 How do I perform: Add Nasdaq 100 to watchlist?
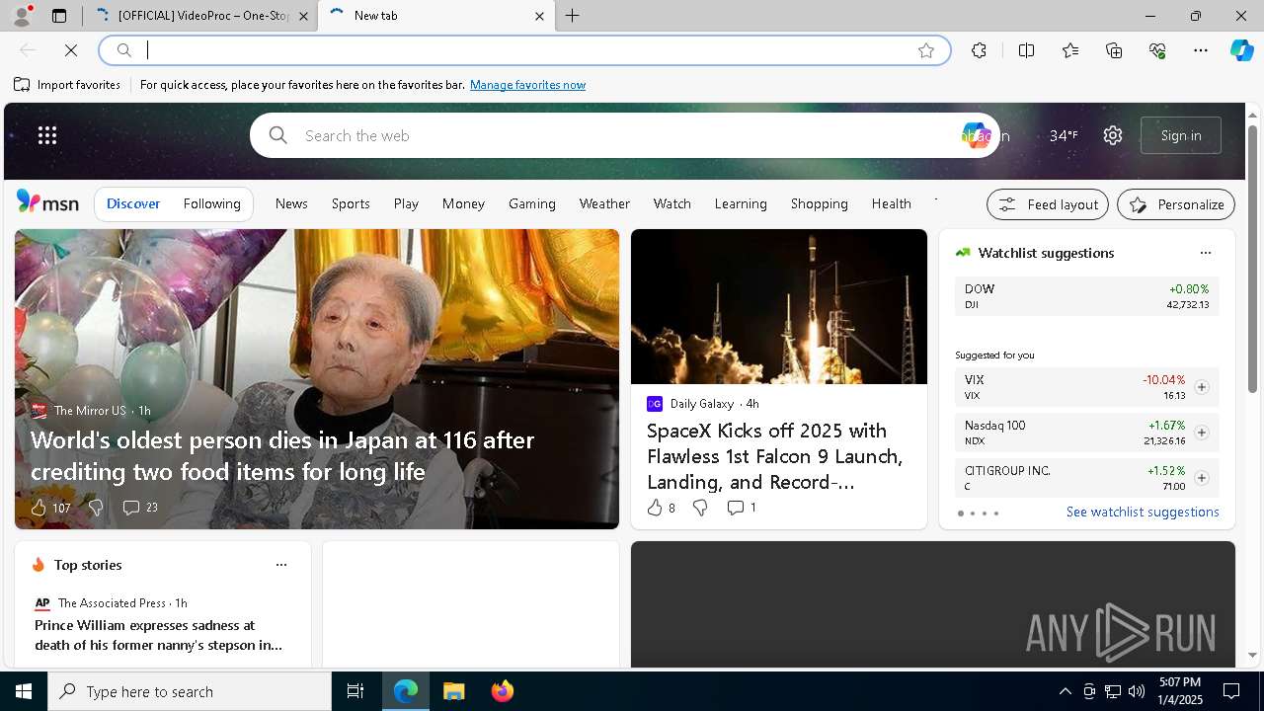click(x=1202, y=433)
